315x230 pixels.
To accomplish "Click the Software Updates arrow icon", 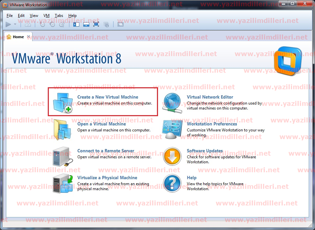I will tap(172, 157).
